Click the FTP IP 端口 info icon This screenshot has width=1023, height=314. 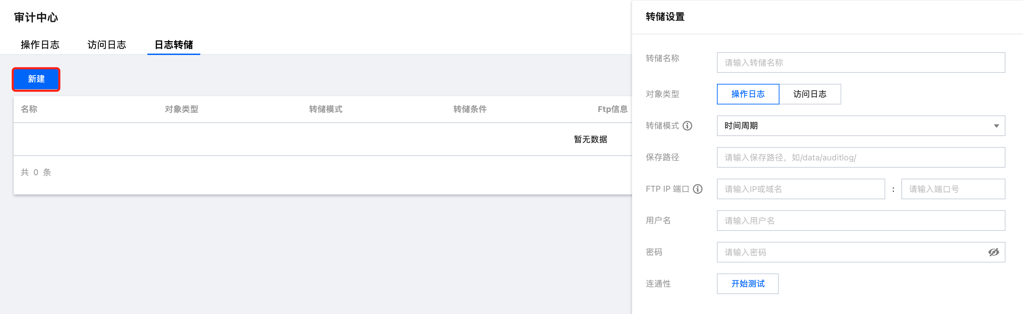[x=698, y=189]
